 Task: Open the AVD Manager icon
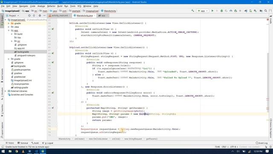click(x=250, y=11)
